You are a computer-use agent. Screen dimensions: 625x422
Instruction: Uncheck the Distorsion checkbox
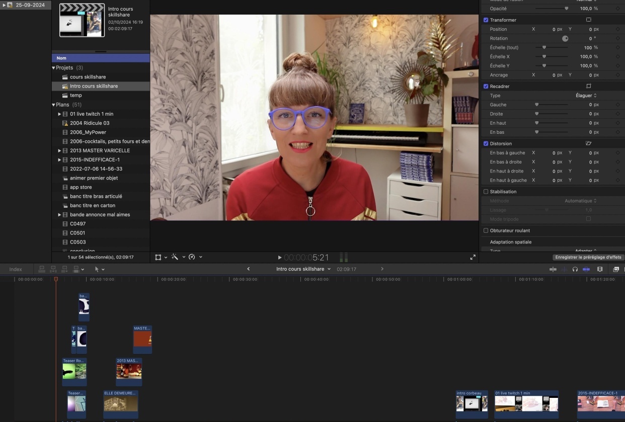486,143
